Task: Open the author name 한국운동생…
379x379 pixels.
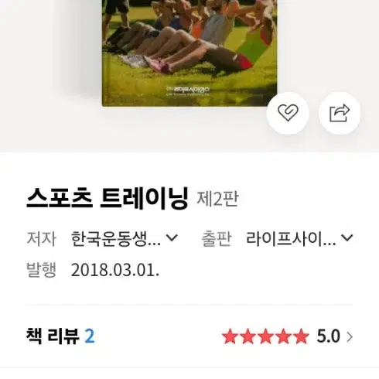Action: point(116,239)
